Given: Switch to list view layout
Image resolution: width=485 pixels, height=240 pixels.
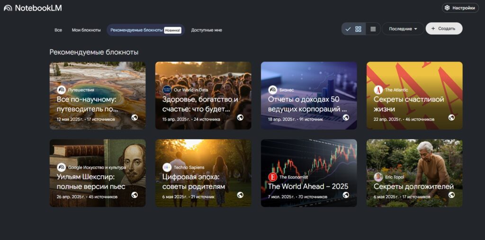Looking at the screenshot, I should pos(373,29).
